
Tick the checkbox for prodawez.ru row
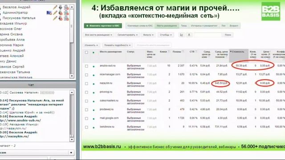[x=86, y=110]
